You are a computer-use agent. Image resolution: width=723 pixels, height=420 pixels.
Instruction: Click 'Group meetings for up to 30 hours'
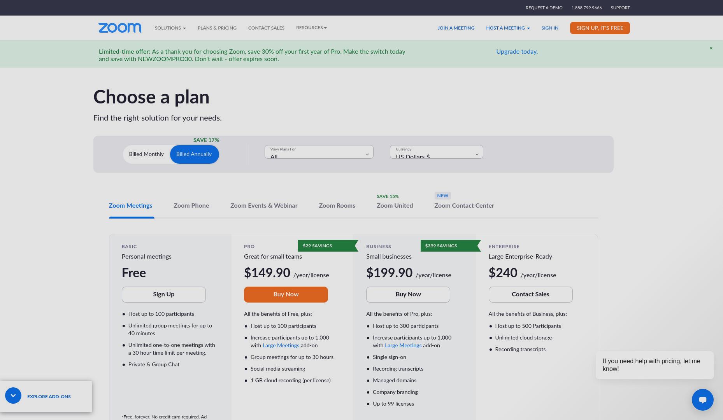[x=292, y=357]
